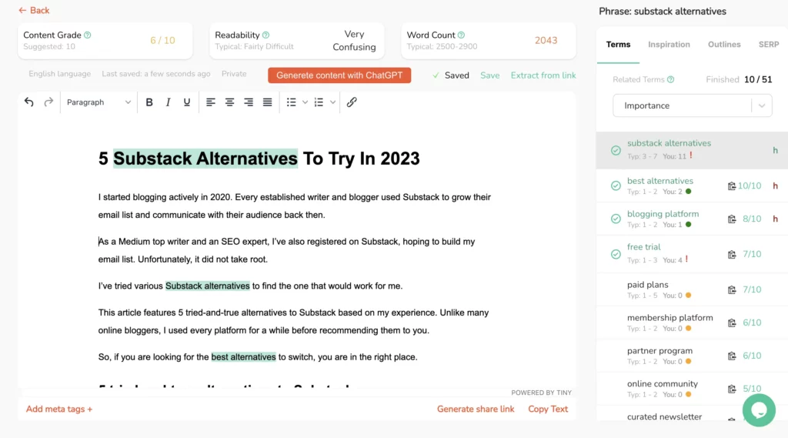This screenshot has height=438, width=788.
Task: Click the undo arrow in editor toolbar
Action: pyautogui.click(x=29, y=102)
